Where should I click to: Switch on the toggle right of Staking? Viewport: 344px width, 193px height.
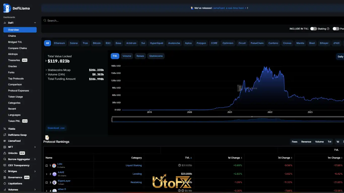[336, 29]
